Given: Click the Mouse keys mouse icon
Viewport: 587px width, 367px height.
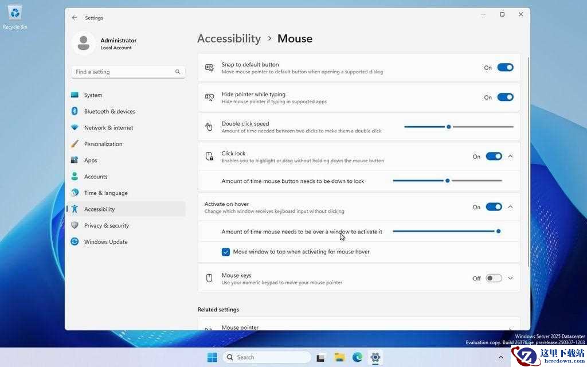Looking at the screenshot, I should (209, 278).
